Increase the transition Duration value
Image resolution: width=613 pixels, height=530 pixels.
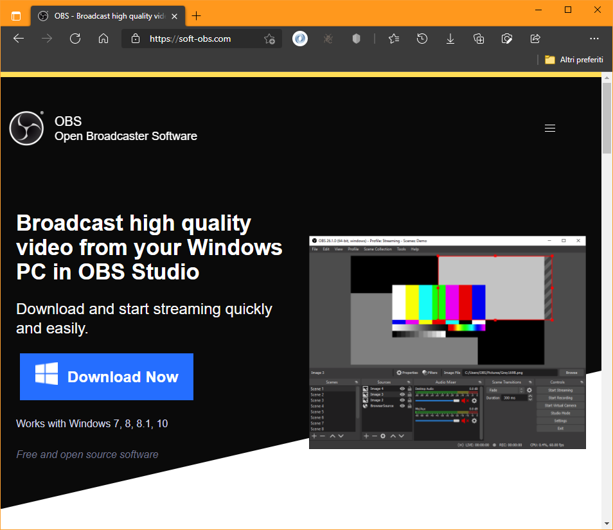coord(531,395)
